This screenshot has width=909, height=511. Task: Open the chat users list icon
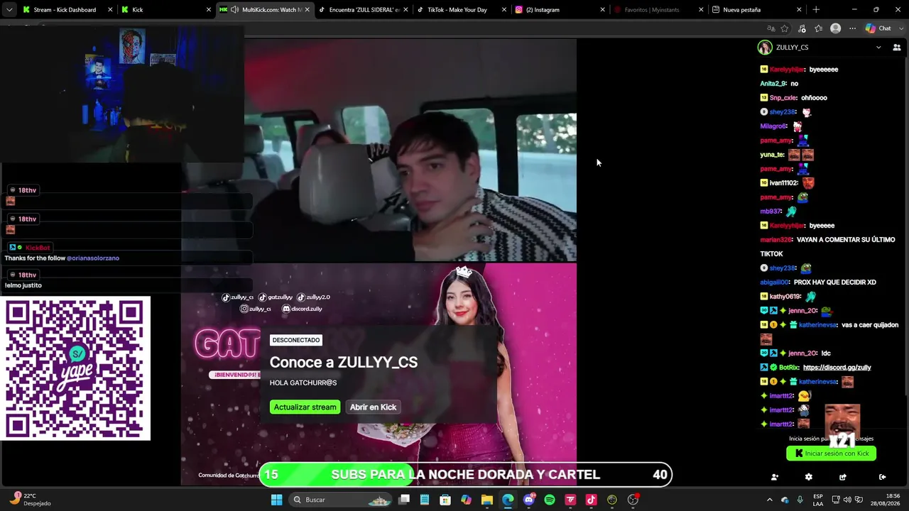tap(896, 48)
